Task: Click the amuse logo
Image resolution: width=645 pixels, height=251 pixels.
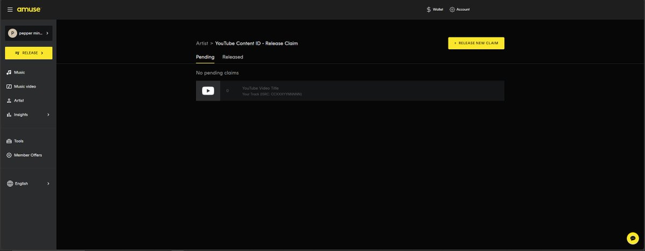Action: coord(28,9)
